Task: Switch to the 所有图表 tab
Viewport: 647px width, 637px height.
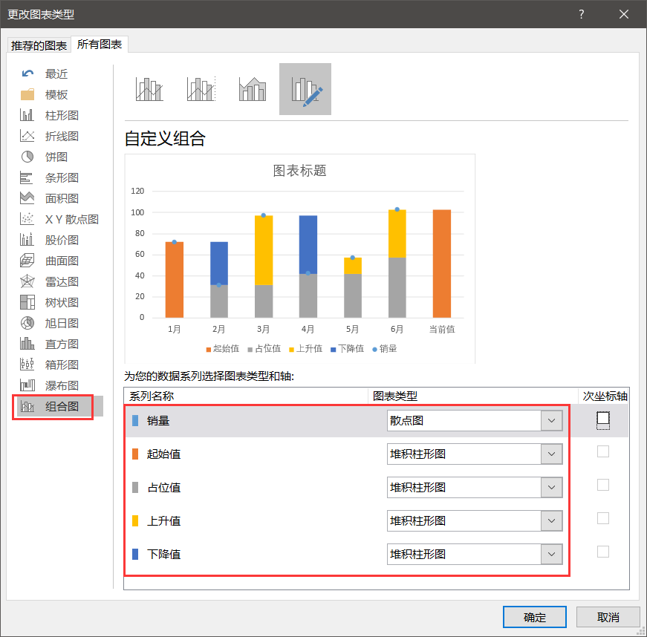Action: (100, 45)
